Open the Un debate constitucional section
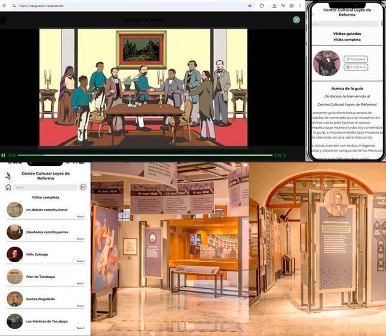386x336 pixels. (47, 211)
